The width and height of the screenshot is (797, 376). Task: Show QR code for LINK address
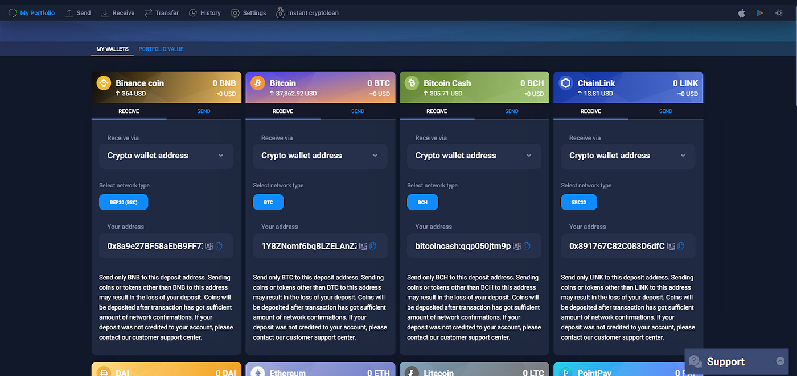click(x=671, y=246)
